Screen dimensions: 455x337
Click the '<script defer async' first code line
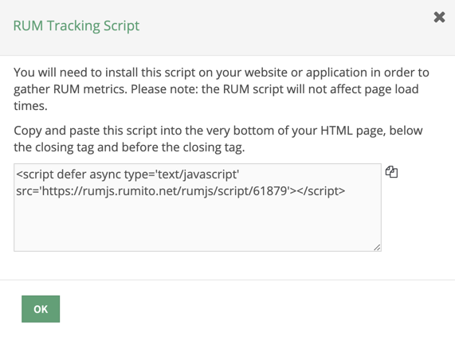click(127, 174)
